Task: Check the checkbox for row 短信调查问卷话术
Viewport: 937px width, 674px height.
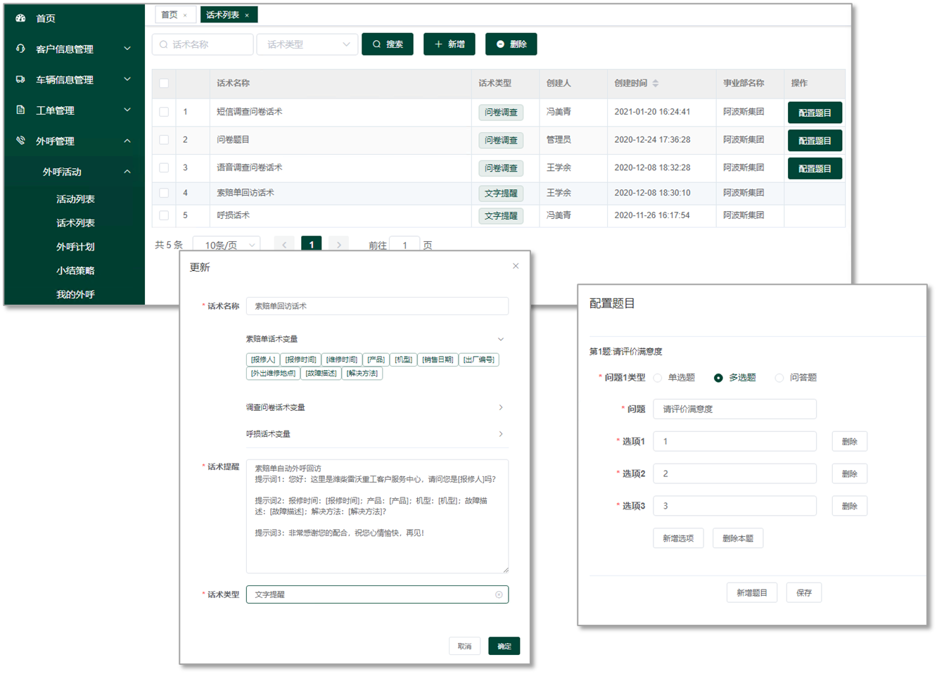Action: pos(164,112)
